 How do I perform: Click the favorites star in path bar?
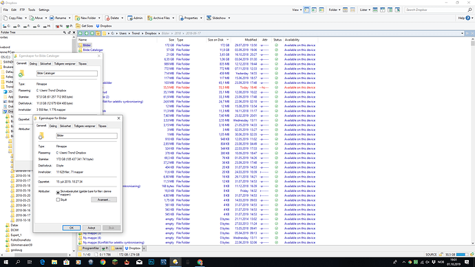(98, 33)
